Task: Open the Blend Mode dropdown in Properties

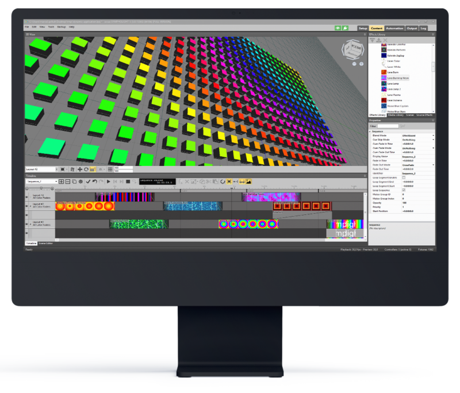Action: click(433, 136)
